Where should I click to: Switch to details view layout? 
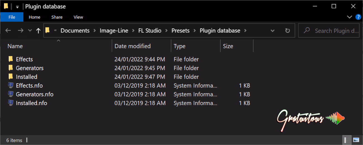347,140
